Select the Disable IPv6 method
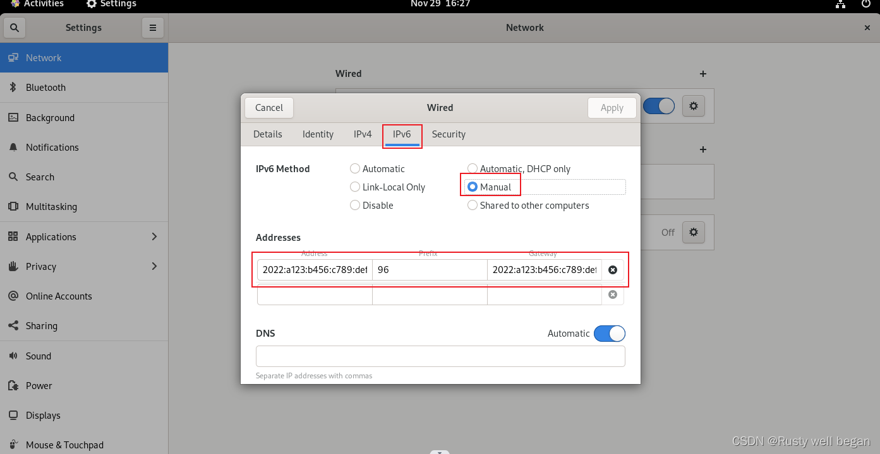The image size is (880, 454). click(372, 206)
